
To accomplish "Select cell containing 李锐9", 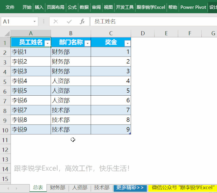I will 31,130.
